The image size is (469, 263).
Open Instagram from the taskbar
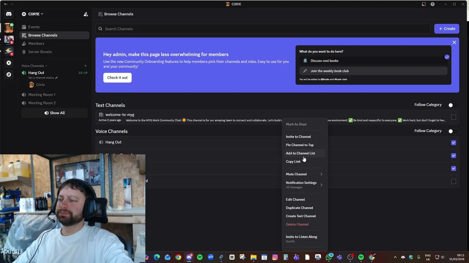point(275,258)
